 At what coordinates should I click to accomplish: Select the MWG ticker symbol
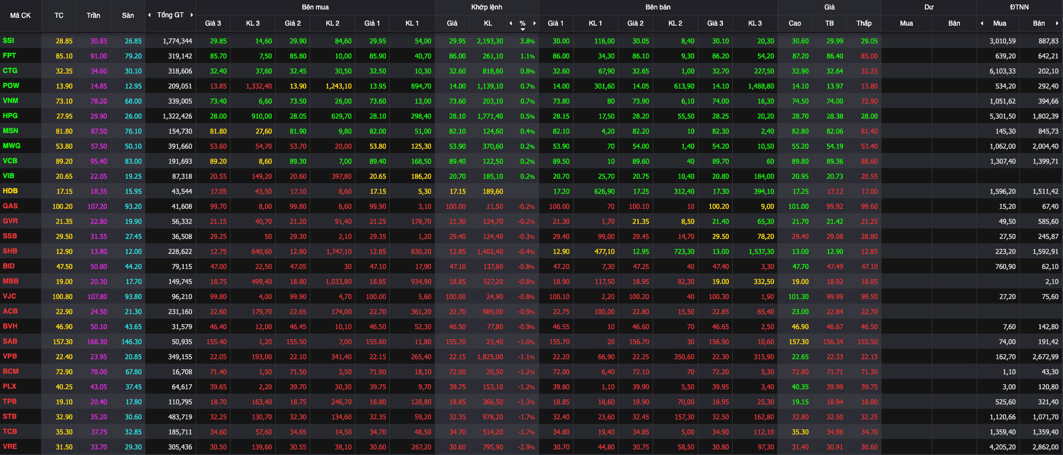(x=12, y=146)
